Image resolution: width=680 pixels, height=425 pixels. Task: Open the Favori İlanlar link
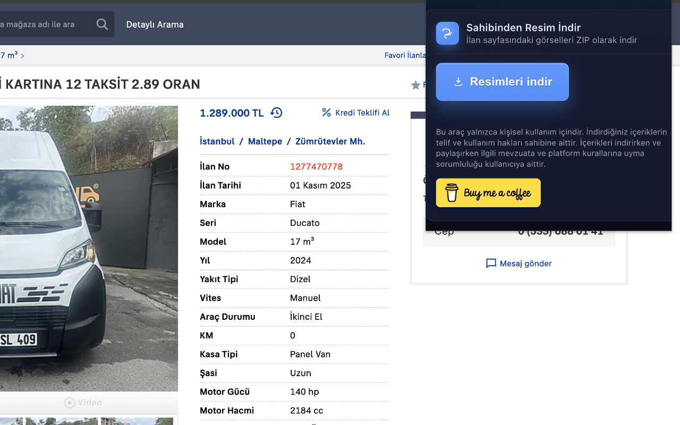tap(405, 55)
